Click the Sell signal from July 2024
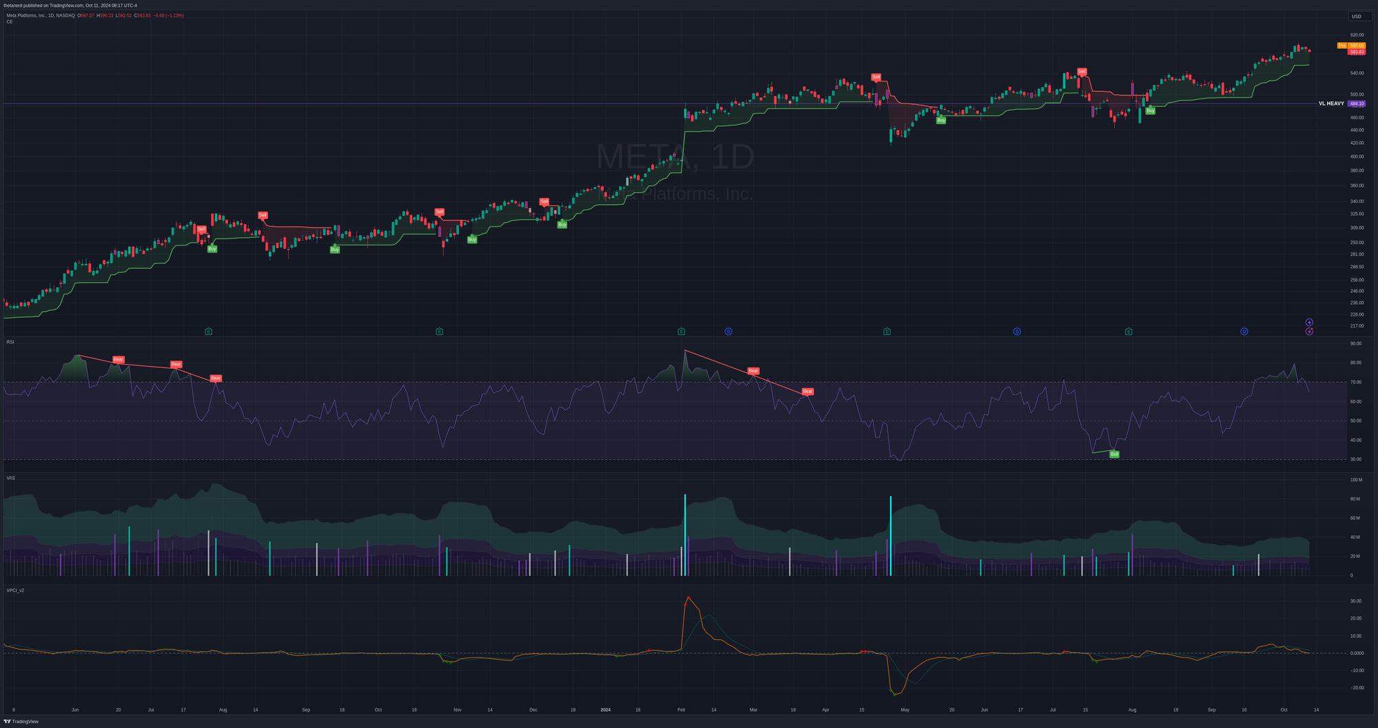The height and width of the screenshot is (728, 1378). [1082, 72]
